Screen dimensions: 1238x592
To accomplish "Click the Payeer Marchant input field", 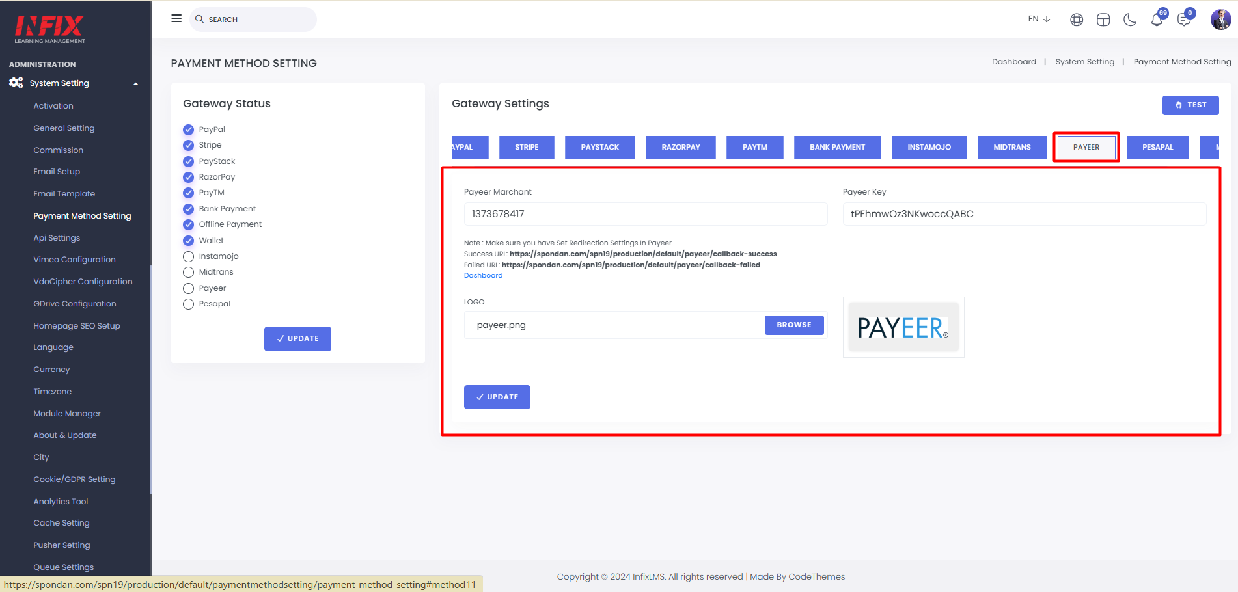I will [646, 214].
